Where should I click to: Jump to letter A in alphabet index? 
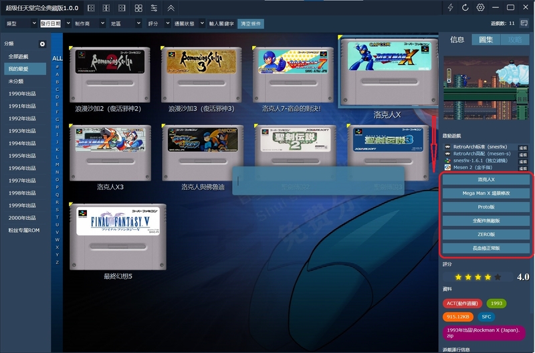point(57,74)
